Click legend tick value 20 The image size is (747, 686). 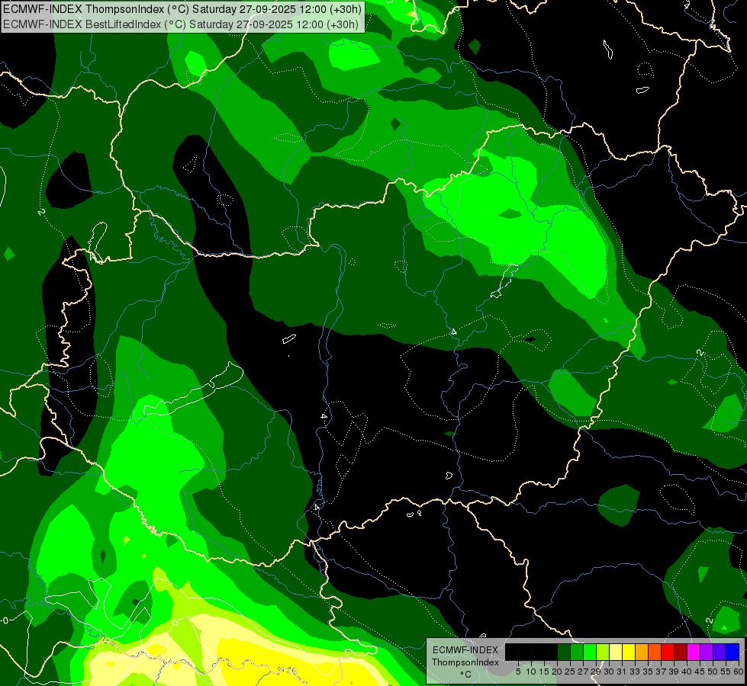pyautogui.click(x=558, y=672)
